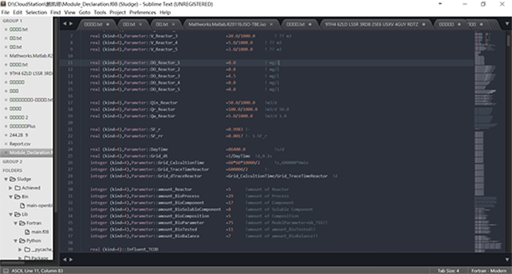Click the previous tab arrow in tab bar
This screenshot has height=274, width=512.
tap(63, 23)
